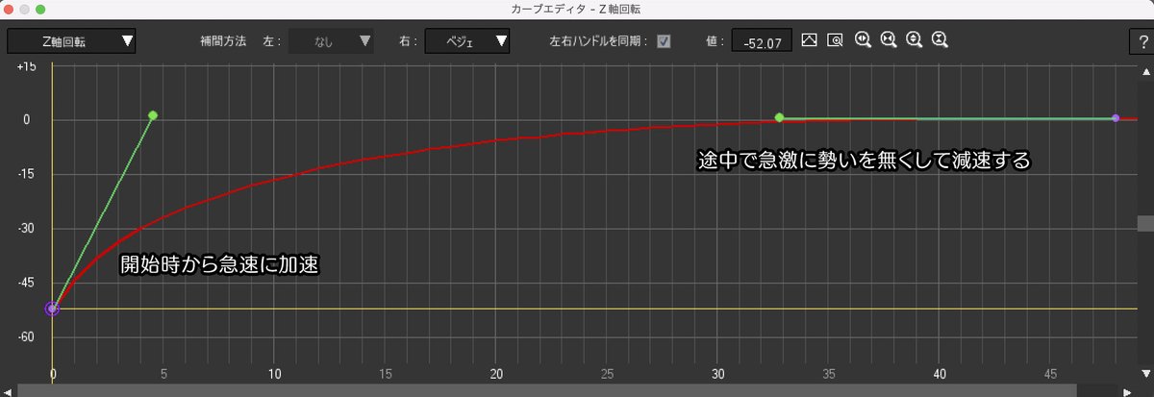Open the Z軸回転 channel dropdown
The height and width of the screenshot is (397, 1154).
[x=71, y=40]
